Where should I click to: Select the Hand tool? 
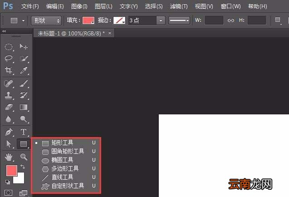pos(9,157)
